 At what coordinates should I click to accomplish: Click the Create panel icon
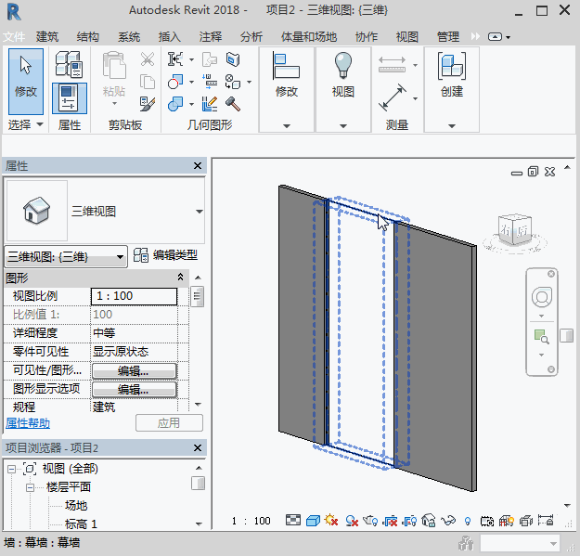(x=451, y=67)
